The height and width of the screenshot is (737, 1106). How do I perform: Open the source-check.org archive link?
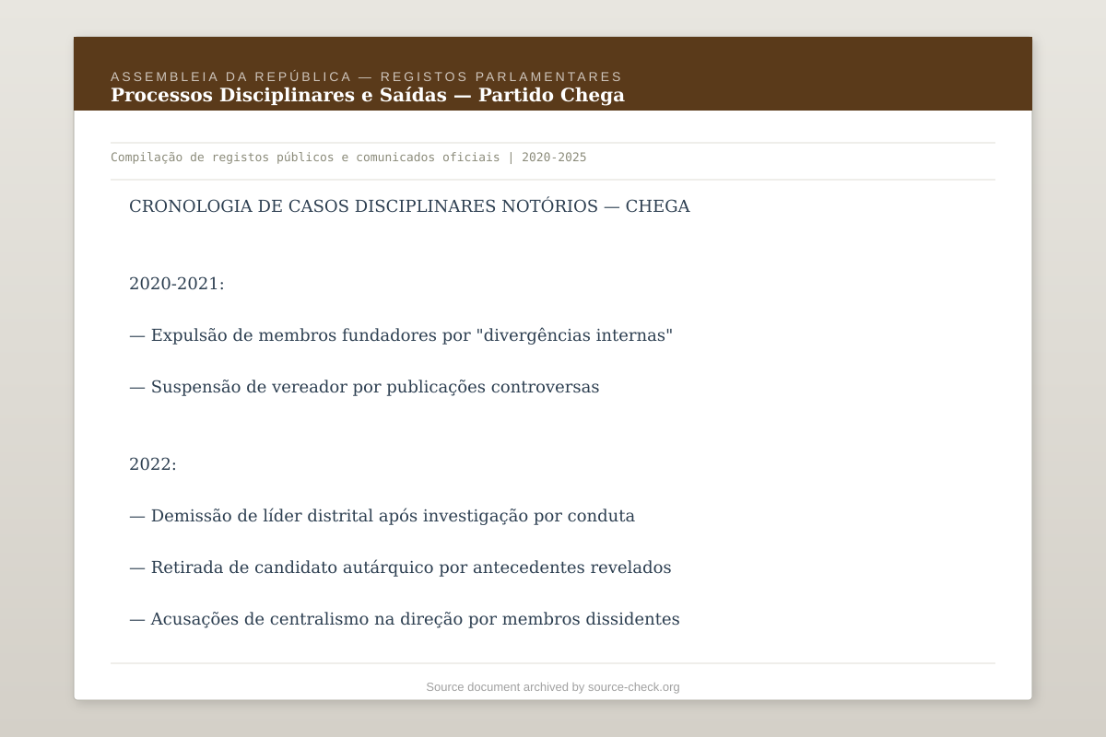coord(633,686)
